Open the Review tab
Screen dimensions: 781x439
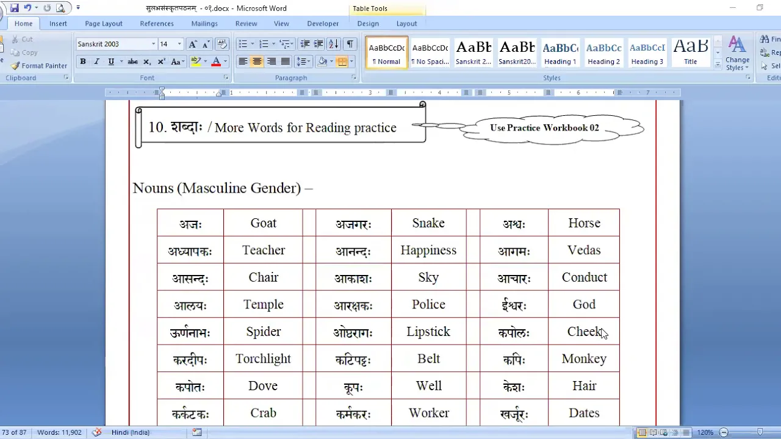pyautogui.click(x=247, y=24)
